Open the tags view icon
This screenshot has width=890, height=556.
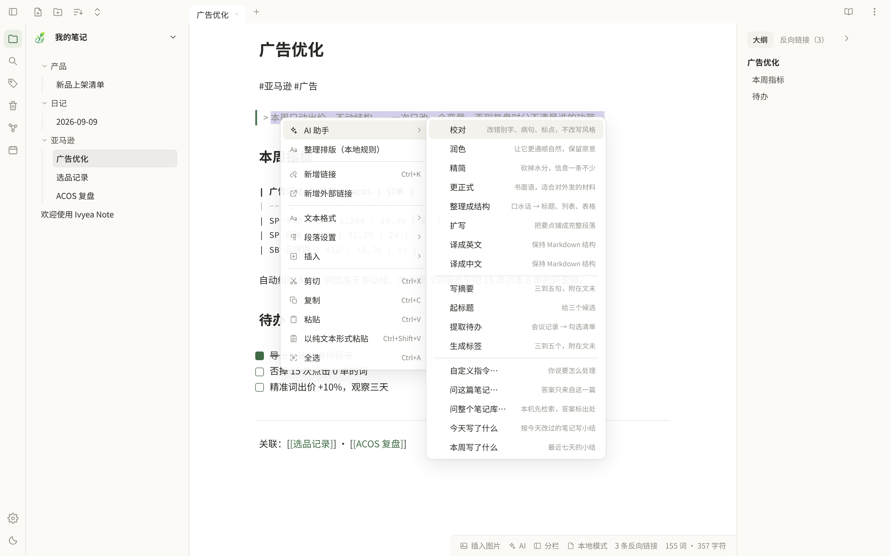[x=13, y=83]
